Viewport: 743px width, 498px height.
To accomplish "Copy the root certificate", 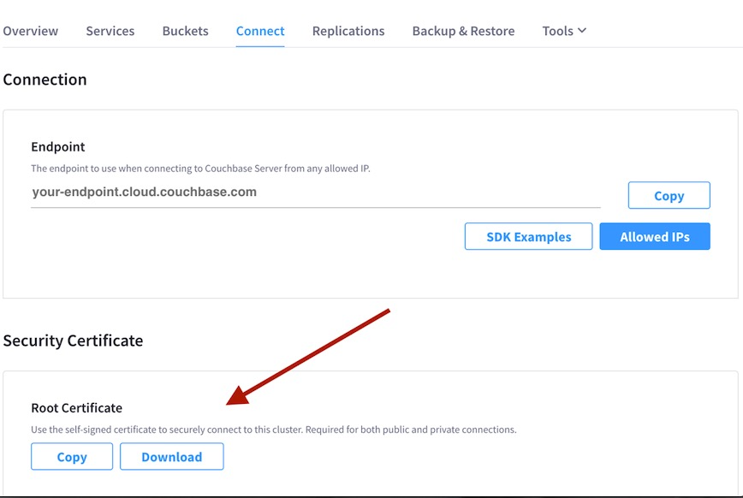I will pos(72,457).
